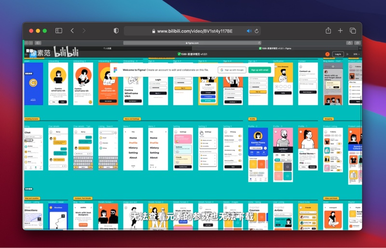Select the Splash blue frame thumbnail
This screenshot has width=386, height=248.
coord(34,84)
